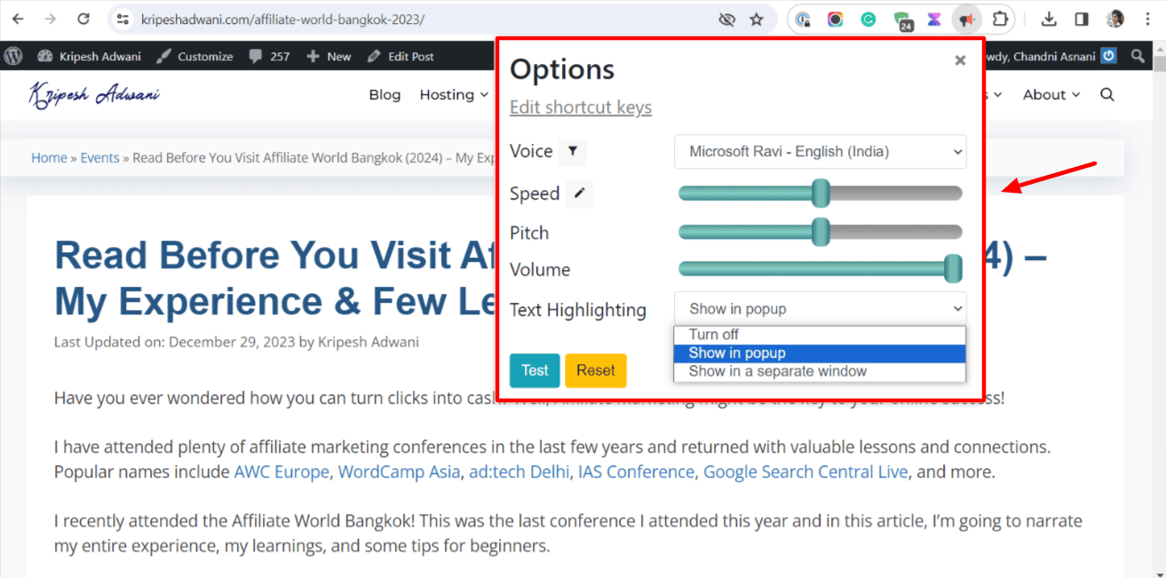1166x578 pixels.
Task: Bookmark this page with the star
Action: (x=757, y=19)
